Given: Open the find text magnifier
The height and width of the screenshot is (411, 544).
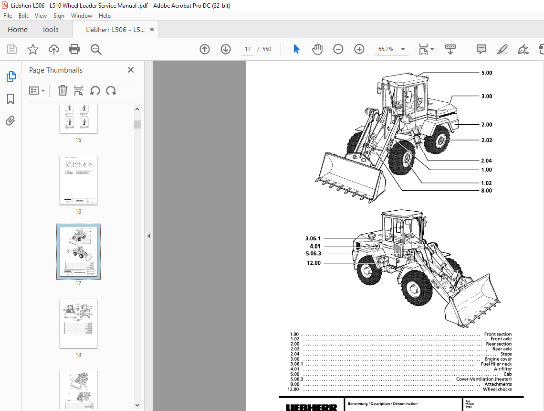Looking at the screenshot, I should tap(96, 49).
